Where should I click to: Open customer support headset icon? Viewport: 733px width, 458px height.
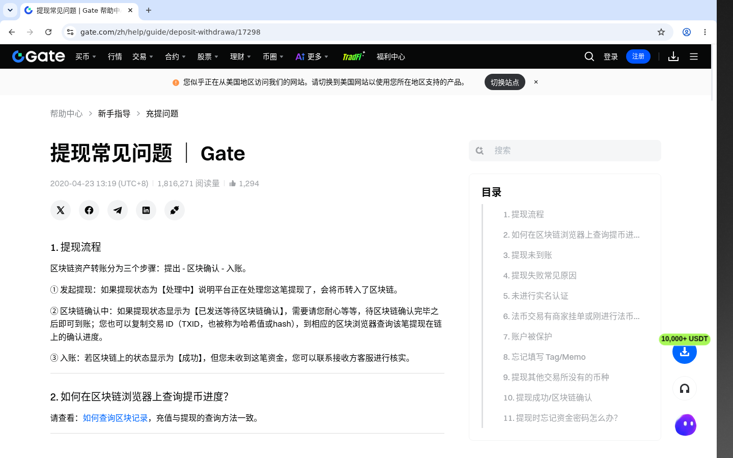click(685, 389)
